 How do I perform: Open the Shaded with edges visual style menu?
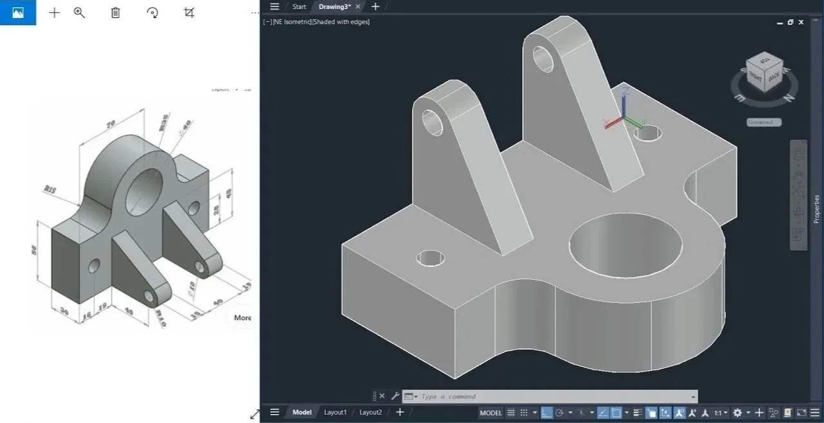[x=341, y=21]
